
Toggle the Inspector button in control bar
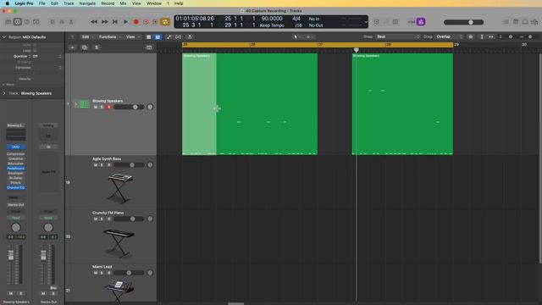pos(17,22)
